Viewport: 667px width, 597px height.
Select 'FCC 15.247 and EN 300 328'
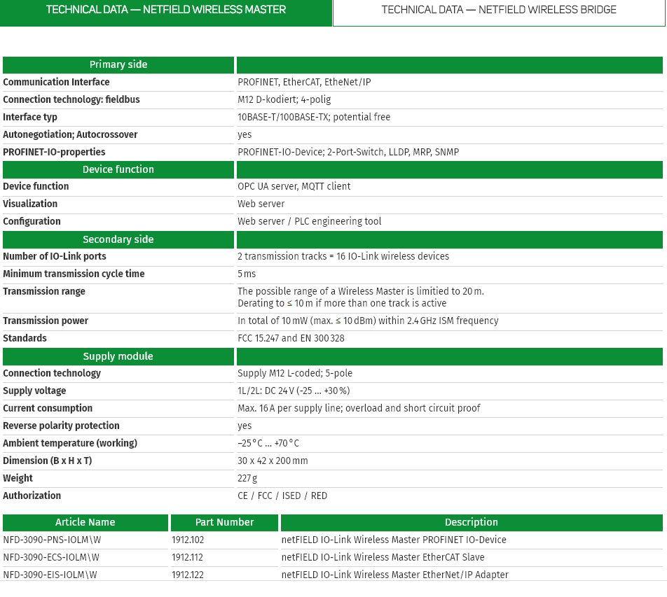(x=291, y=338)
